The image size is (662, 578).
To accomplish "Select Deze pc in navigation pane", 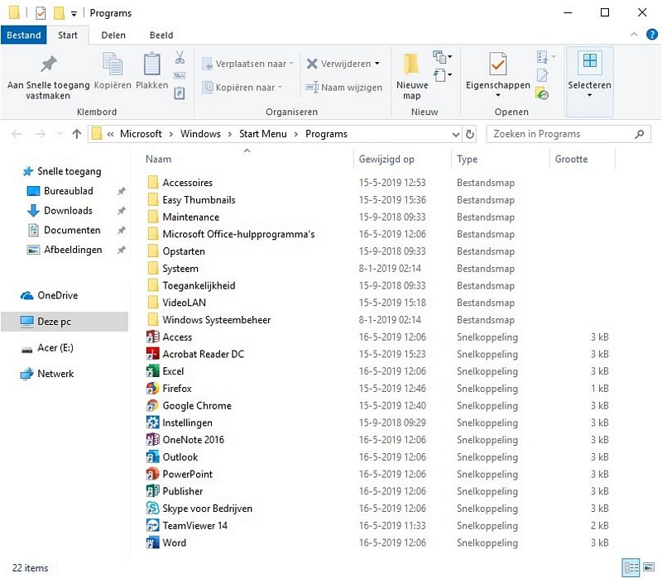I will point(65,322).
